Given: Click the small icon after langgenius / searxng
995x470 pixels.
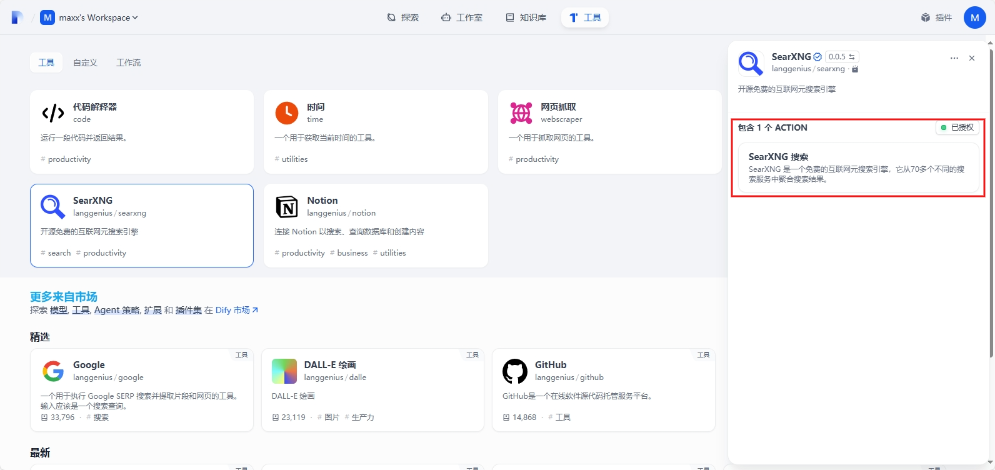Looking at the screenshot, I should pos(855,69).
